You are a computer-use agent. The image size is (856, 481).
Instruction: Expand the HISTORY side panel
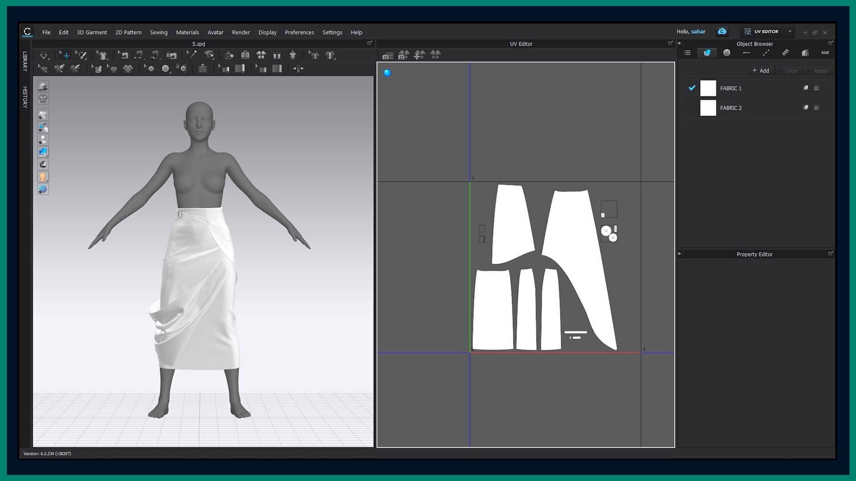[25, 97]
